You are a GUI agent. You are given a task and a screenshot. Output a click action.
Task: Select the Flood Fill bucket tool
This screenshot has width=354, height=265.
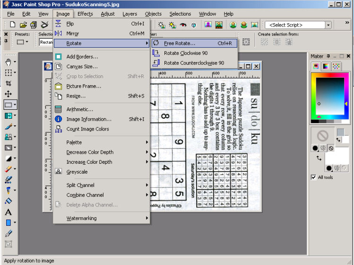(8, 201)
